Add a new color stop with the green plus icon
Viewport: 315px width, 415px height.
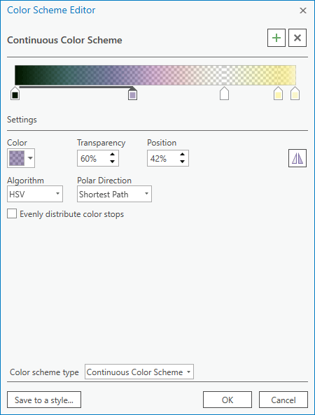[276, 38]
